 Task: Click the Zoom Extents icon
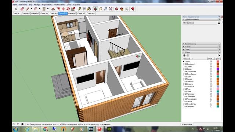coord(111,9)
